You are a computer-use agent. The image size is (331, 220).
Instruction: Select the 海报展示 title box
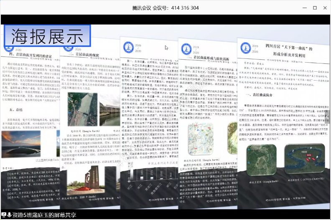tap(47, 36)
